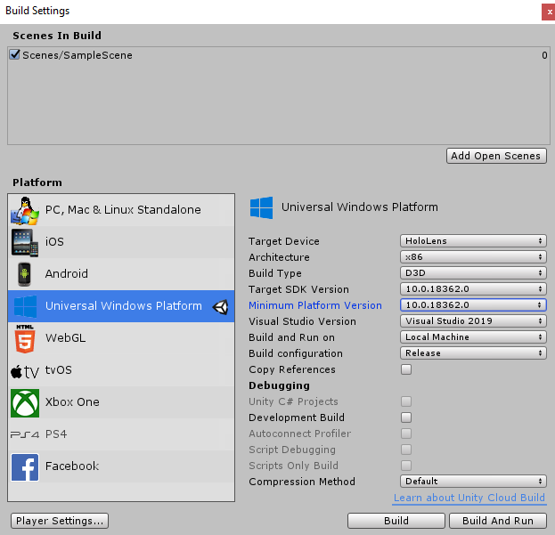The width and height of the screenshot is (555, 535).
Task: Select the WebGL platform entry
Action: click(x=121, y=338)
